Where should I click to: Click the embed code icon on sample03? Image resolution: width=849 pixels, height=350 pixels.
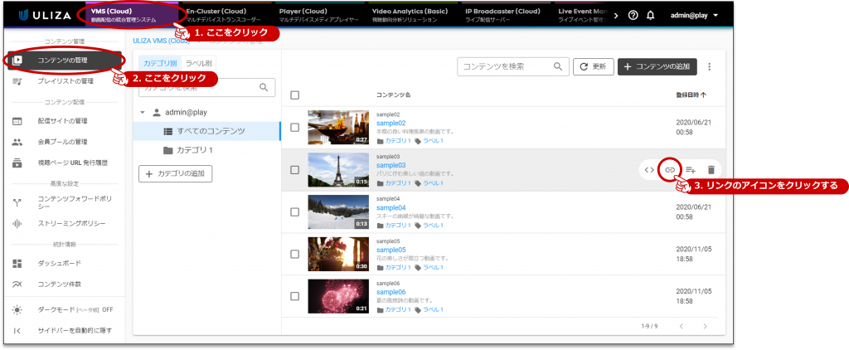[x=648, y=169]
